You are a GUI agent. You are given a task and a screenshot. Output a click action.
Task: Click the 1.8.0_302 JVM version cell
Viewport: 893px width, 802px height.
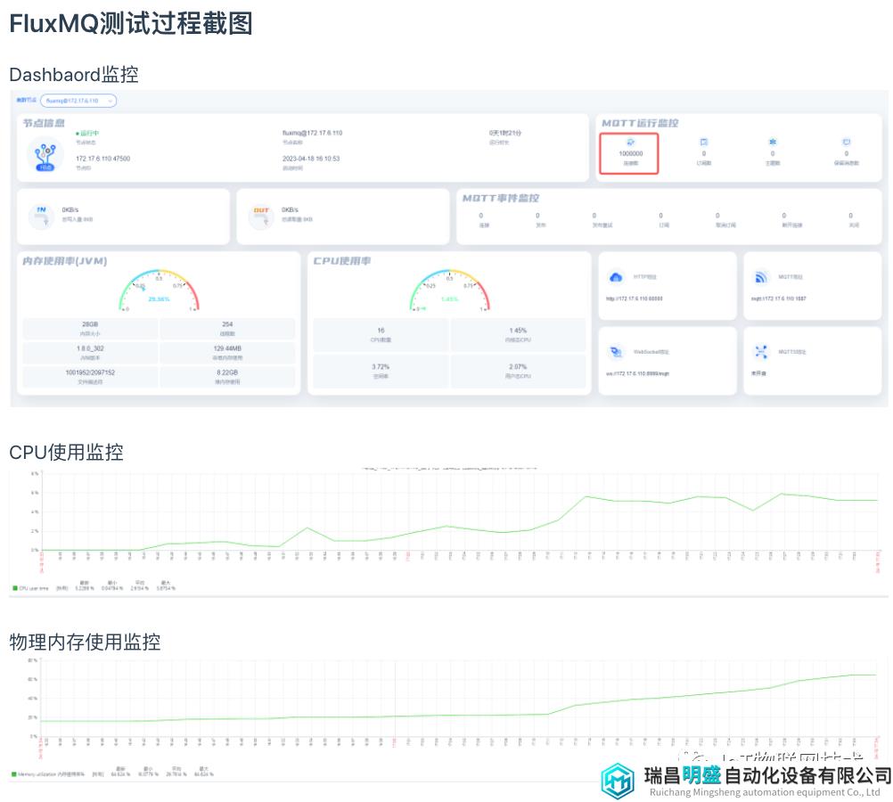90,353
